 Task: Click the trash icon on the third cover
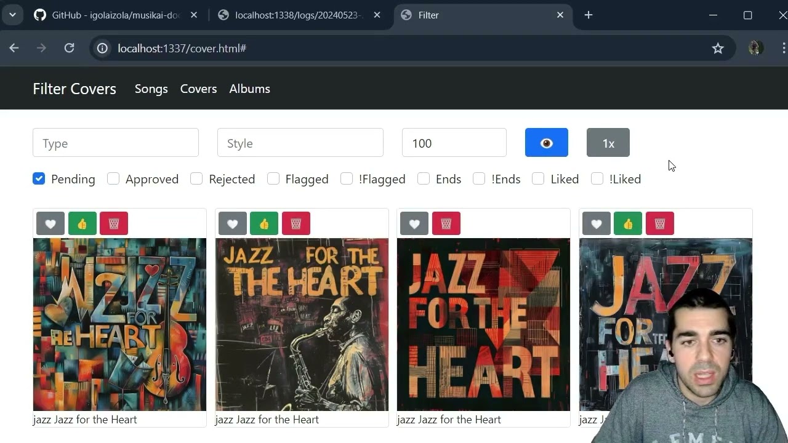click(x=446, y=223)
